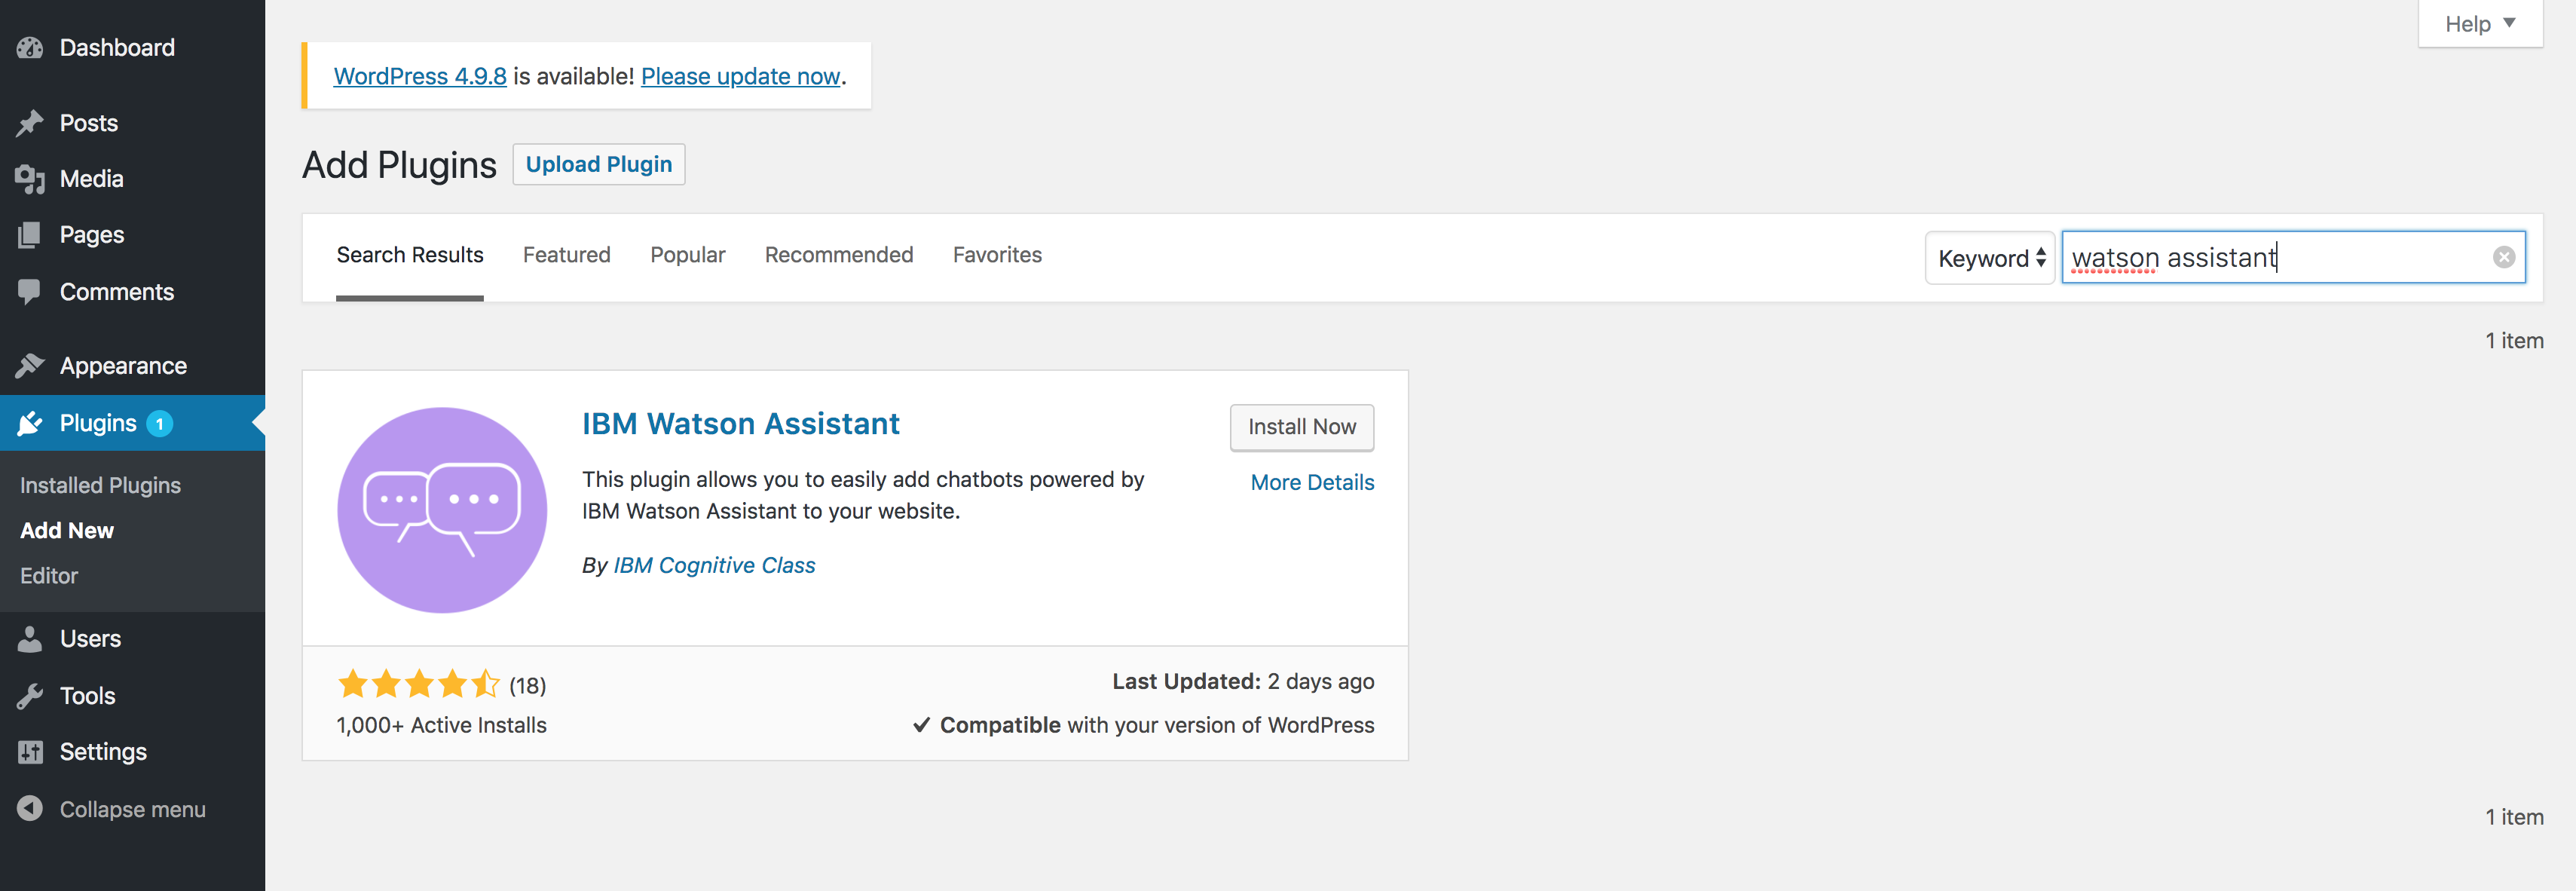Open the Posts menu item
Image resolution: width=2576 pixels, height=891 pixels.
tap(132, 123)
